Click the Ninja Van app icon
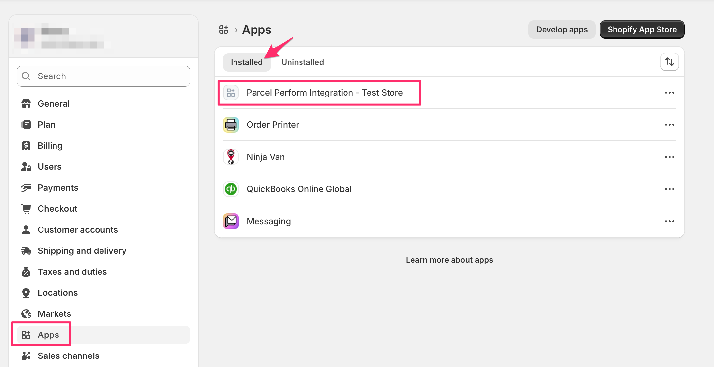 point(231,157)
